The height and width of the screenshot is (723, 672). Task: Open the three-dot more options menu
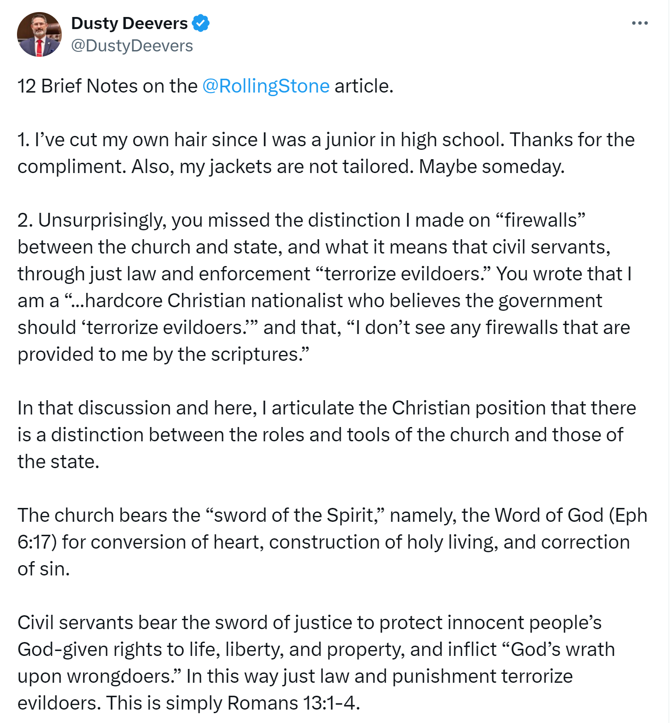639,23
